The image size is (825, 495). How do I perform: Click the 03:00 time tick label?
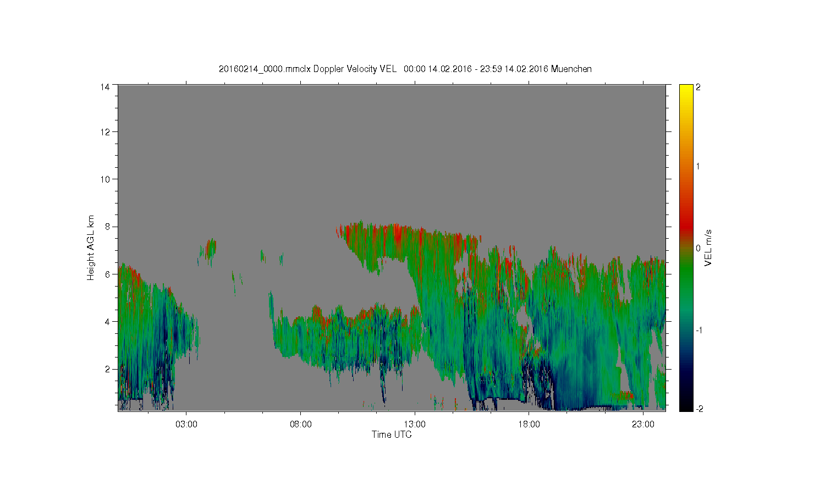coord(186,425)
